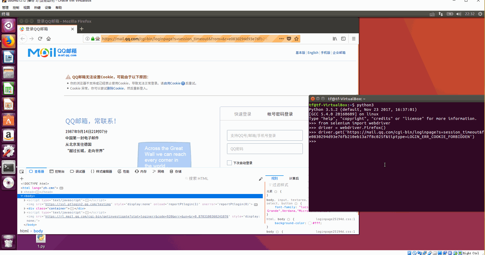
Task: Open the session gear menu in the top panel
Action: click(x=480, y=14)
